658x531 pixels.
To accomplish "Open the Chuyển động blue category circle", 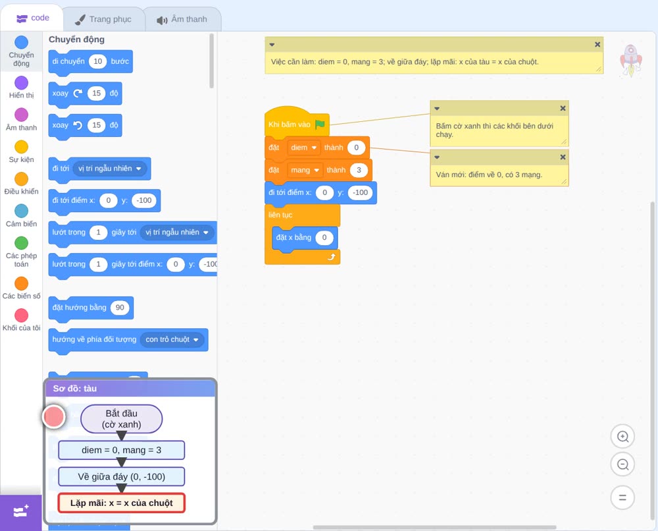I will tap(22, 42).
